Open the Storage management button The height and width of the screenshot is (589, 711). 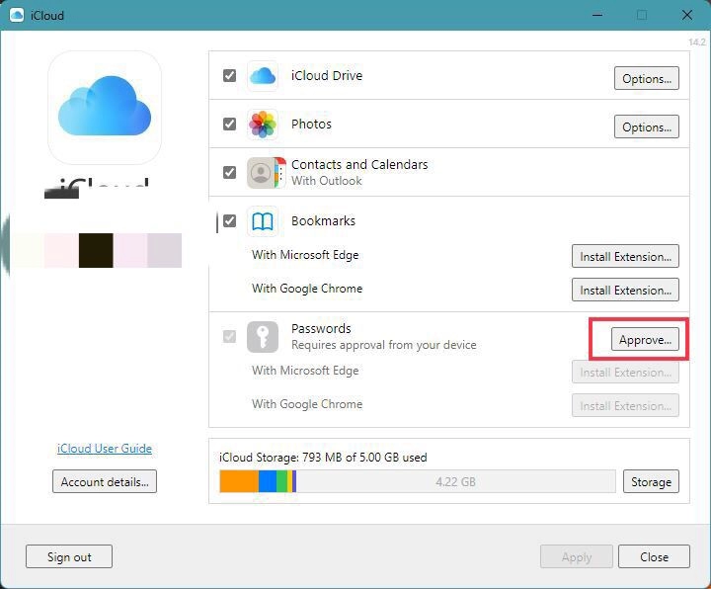(651, 481)
